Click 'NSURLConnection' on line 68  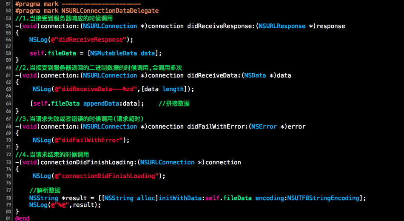(x=110, y=126)
